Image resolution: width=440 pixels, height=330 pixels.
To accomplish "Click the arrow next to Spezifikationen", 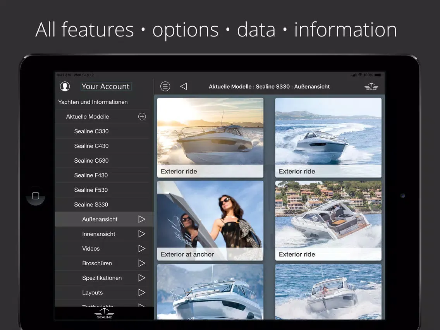I will coord(142,278).
